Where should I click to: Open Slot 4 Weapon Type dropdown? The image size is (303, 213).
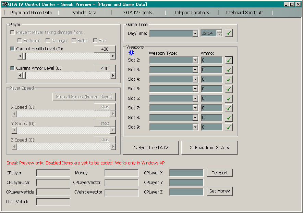[195, 79]
